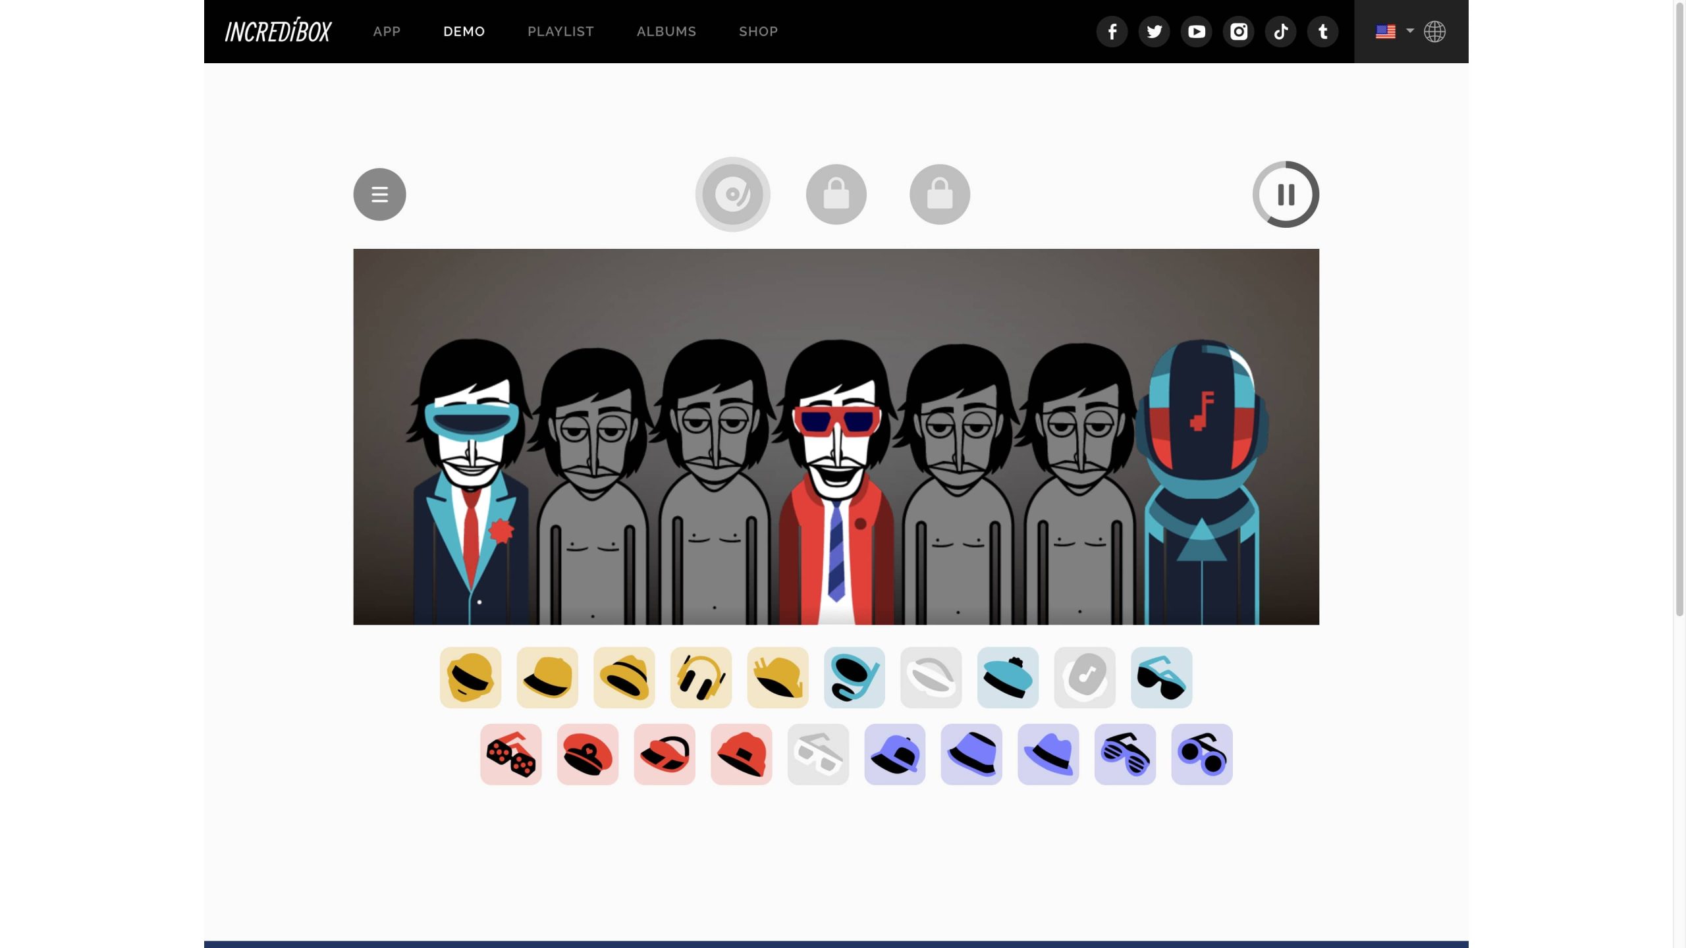Open the TikTok social link
The height and width of the screenshot is (948, 1686).
1280,32
